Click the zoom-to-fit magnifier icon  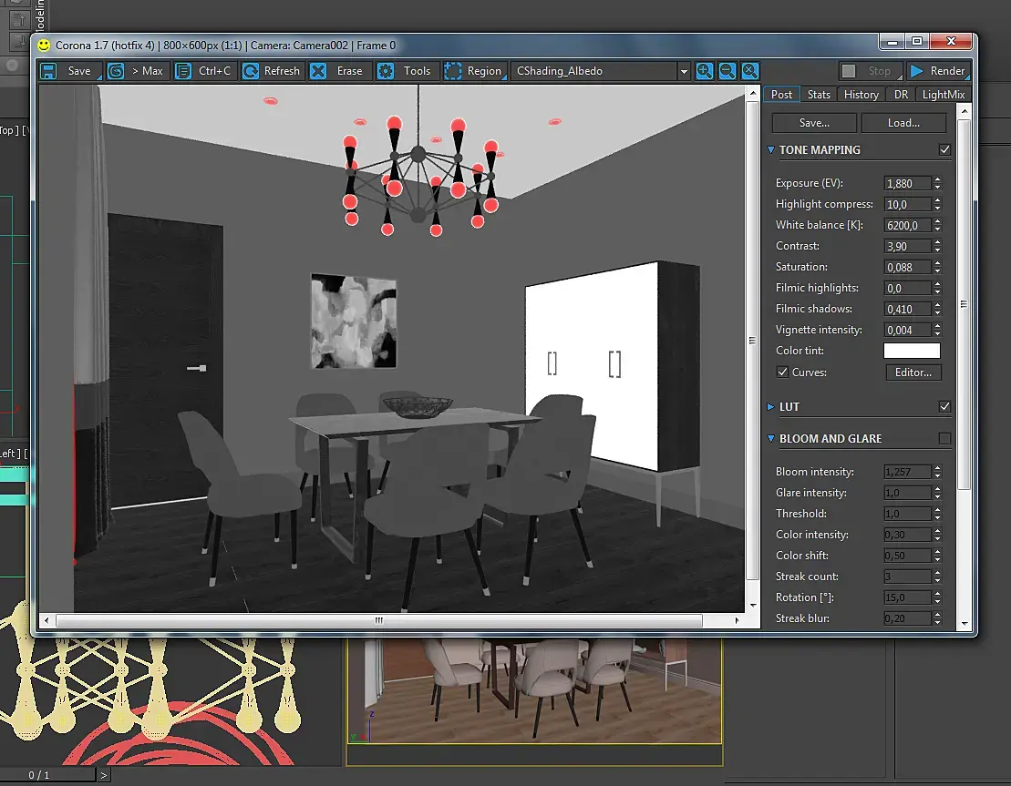750,71
